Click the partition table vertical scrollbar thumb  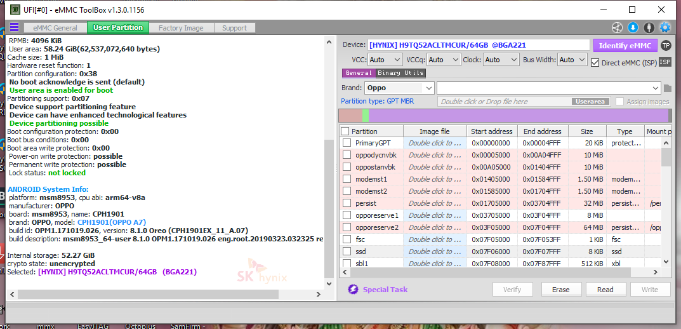pos(666,157)
